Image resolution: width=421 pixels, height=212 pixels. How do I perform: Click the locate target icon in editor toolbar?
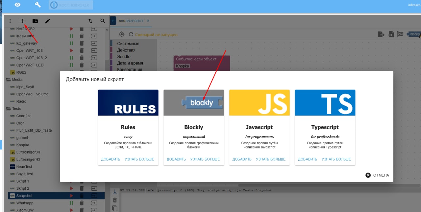(121, 34)
